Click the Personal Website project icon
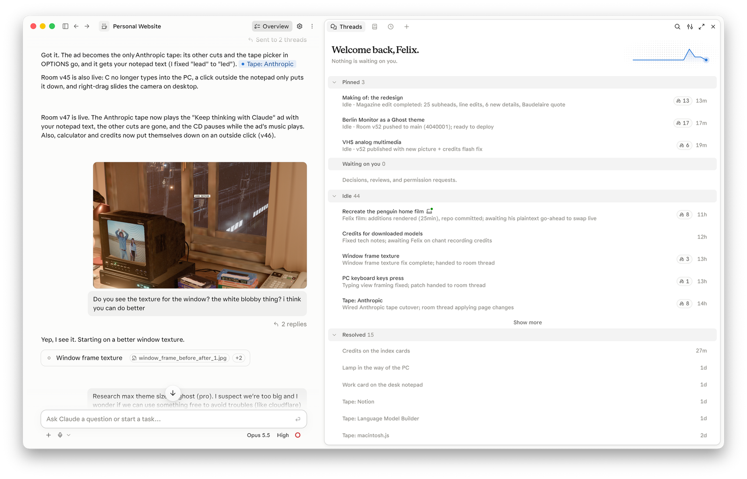 [104, 27]
